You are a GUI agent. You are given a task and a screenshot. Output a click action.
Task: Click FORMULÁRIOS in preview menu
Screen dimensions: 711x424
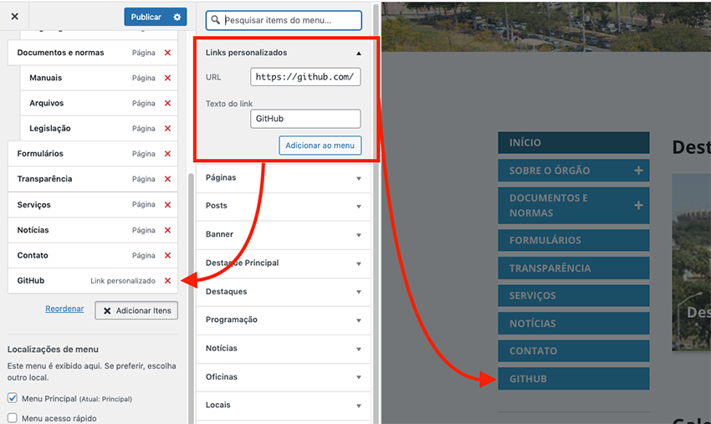(x=574, y=240)
